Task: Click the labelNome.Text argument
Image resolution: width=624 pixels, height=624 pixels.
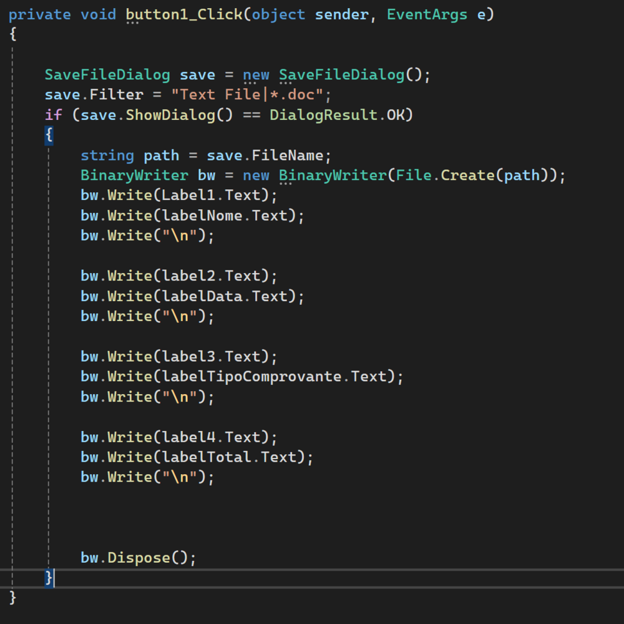Action: [x=228, y=215]
